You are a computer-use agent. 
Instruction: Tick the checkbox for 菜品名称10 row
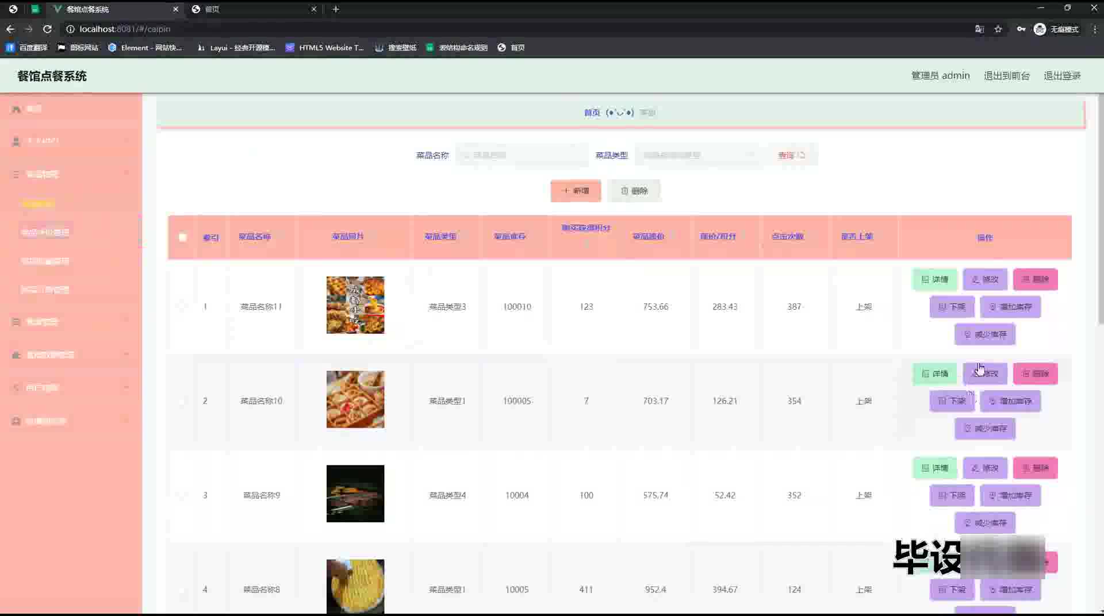coord(182,401)
